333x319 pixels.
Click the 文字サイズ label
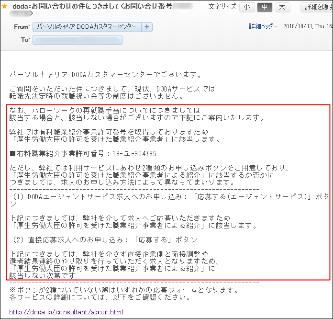tap(223, 7)
